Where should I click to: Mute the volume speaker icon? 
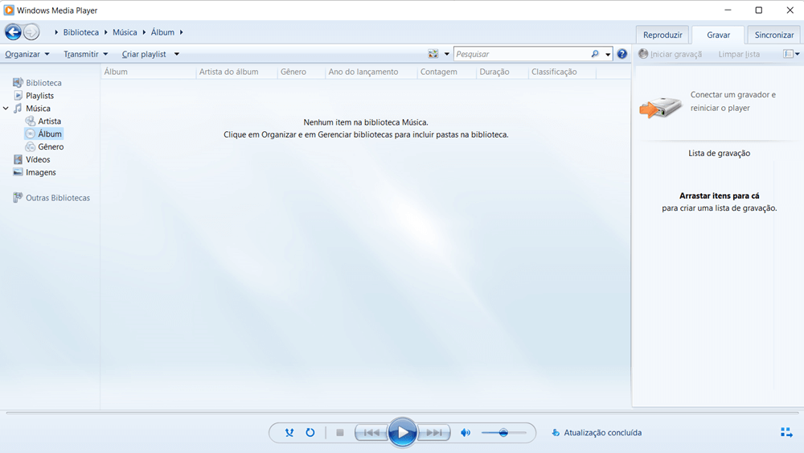point(466,432)
